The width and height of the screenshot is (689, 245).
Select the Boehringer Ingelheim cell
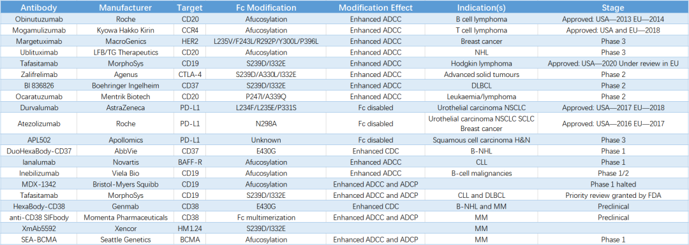pos(126,85)
